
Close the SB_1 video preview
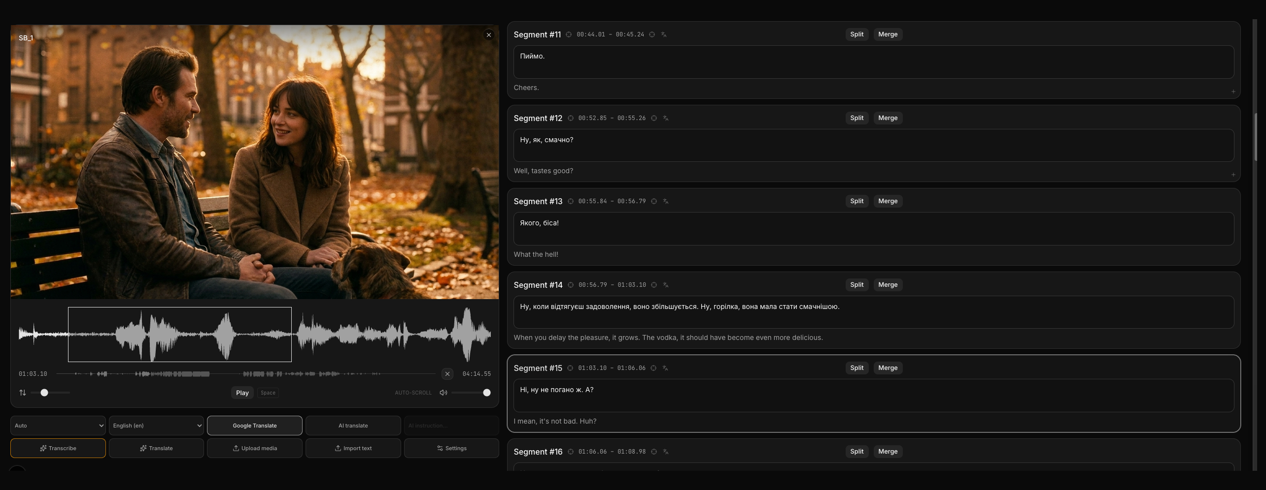tap(489, 35)
